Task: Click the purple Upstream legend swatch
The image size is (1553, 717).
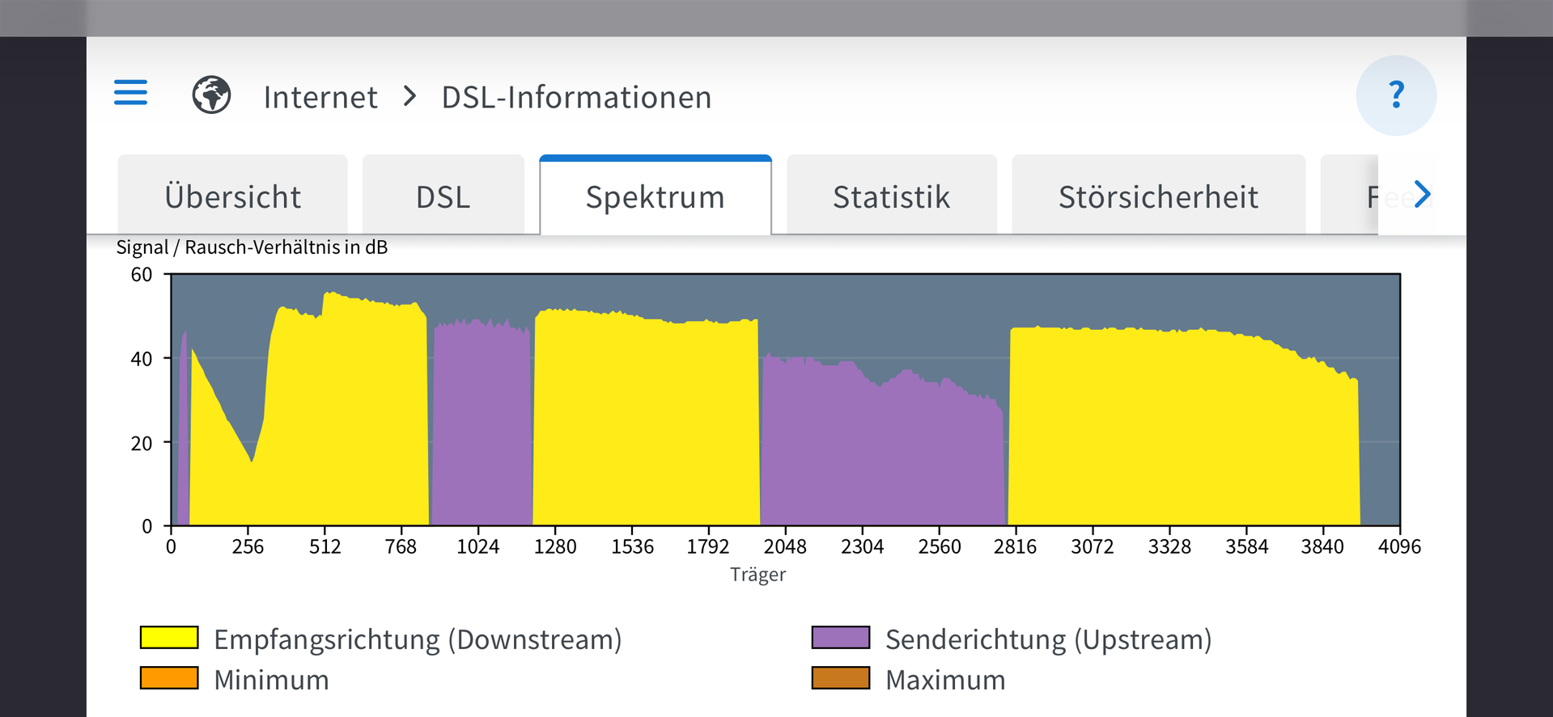Action: 841,638
